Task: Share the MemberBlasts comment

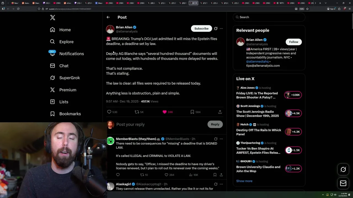Action: point(221,175)
